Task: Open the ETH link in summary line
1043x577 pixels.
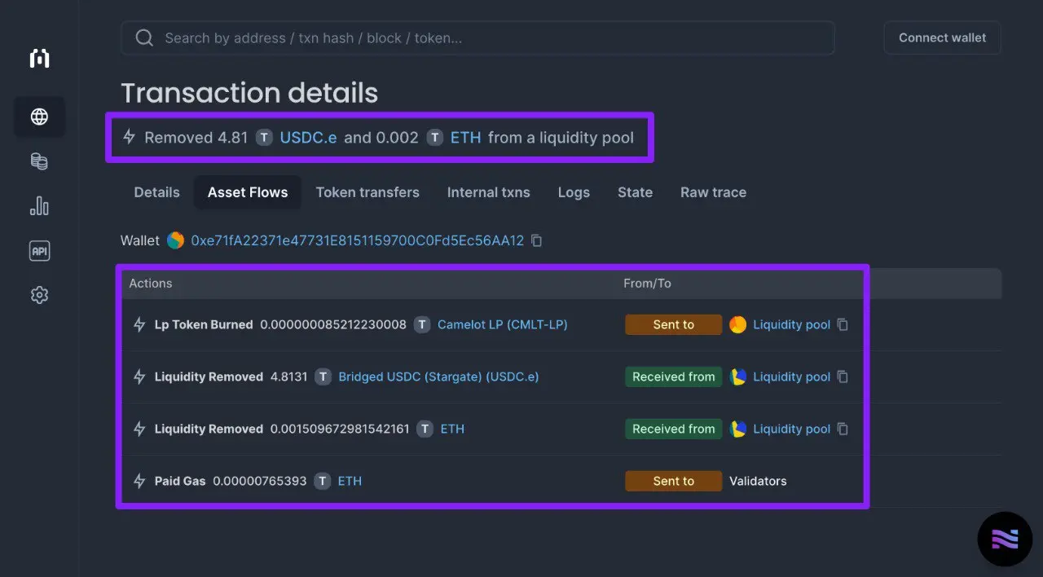Action: [465, 138]
